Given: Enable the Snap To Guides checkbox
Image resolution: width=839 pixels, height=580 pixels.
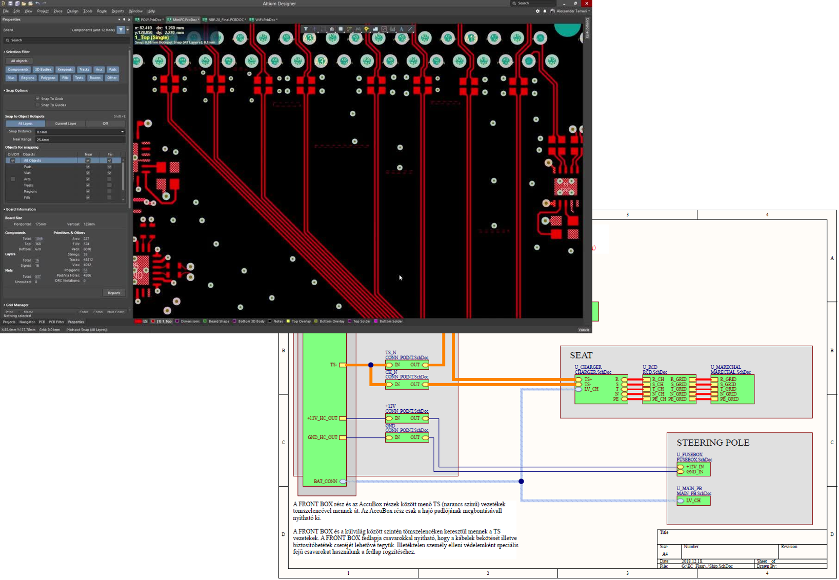Looking at the screenshot, I should [37, 105].
